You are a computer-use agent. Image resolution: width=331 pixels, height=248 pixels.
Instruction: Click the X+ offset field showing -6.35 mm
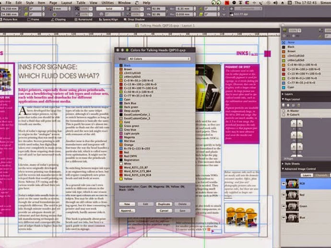184,9
